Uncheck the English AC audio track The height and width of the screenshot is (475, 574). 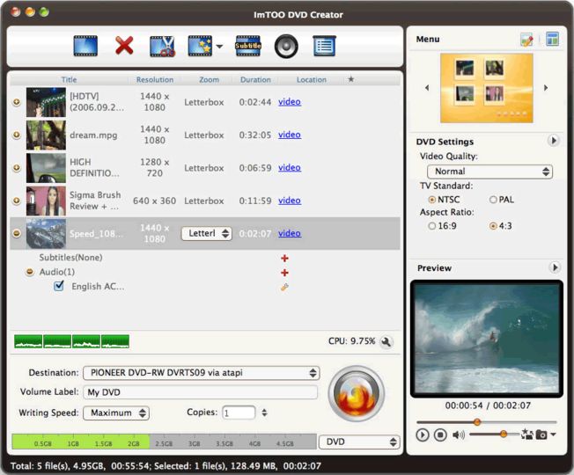click(59, 286)
